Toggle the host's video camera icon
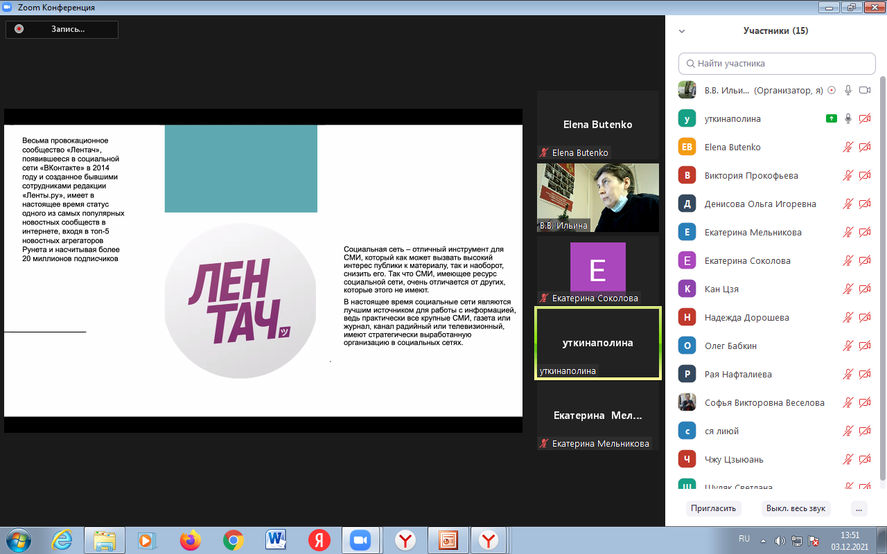Image resolution: width=887 pixels, height=554 pixels. (864, 90)
